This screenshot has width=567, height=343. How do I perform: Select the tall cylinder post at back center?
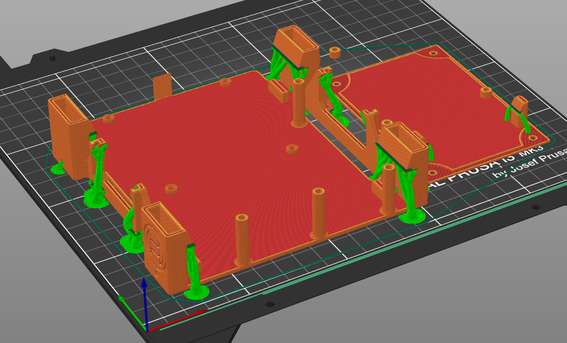tap(298, 103)
